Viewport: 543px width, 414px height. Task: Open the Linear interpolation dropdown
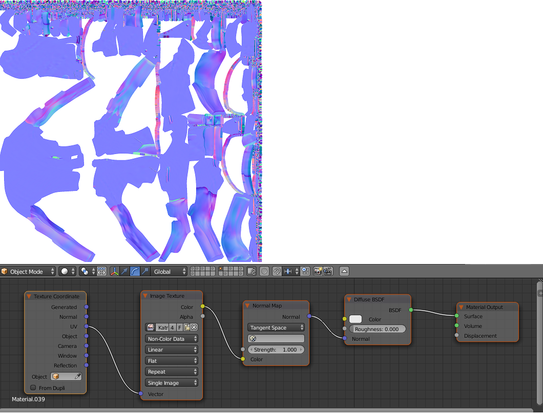point(172,350)
